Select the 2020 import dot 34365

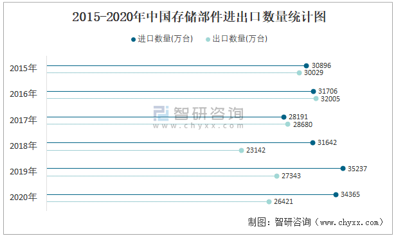pyautogui.click(x=336, y=195)
